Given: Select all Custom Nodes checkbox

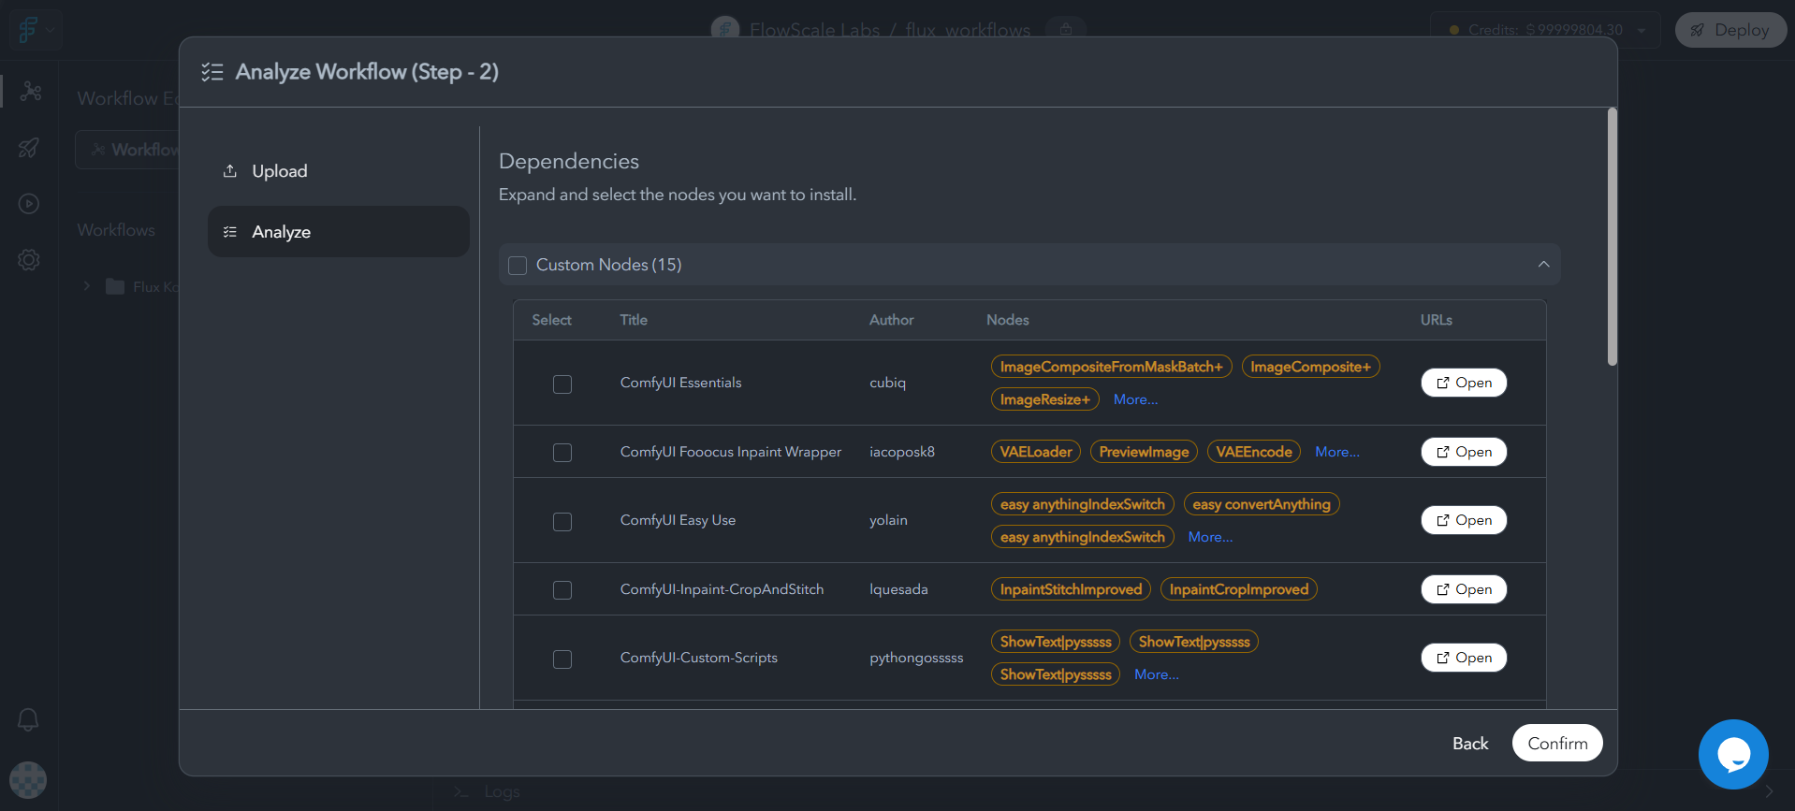Looking at the screenshot, I should [518, 266].
